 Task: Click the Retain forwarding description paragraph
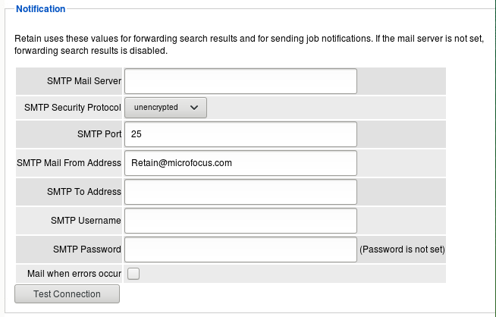click(248, 45)
